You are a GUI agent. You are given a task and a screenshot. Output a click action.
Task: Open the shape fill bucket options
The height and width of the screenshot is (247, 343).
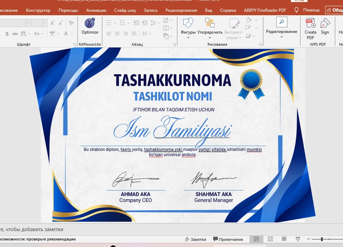point(251,20)
